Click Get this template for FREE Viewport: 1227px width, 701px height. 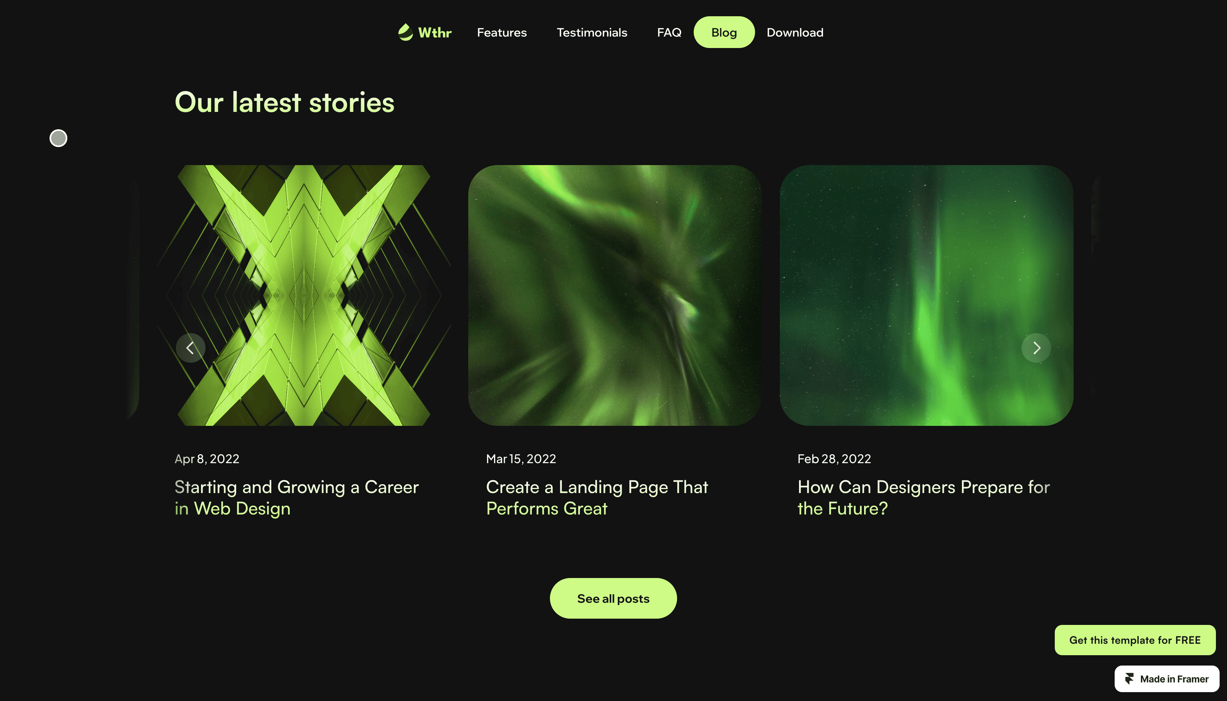pos(1135,640)
